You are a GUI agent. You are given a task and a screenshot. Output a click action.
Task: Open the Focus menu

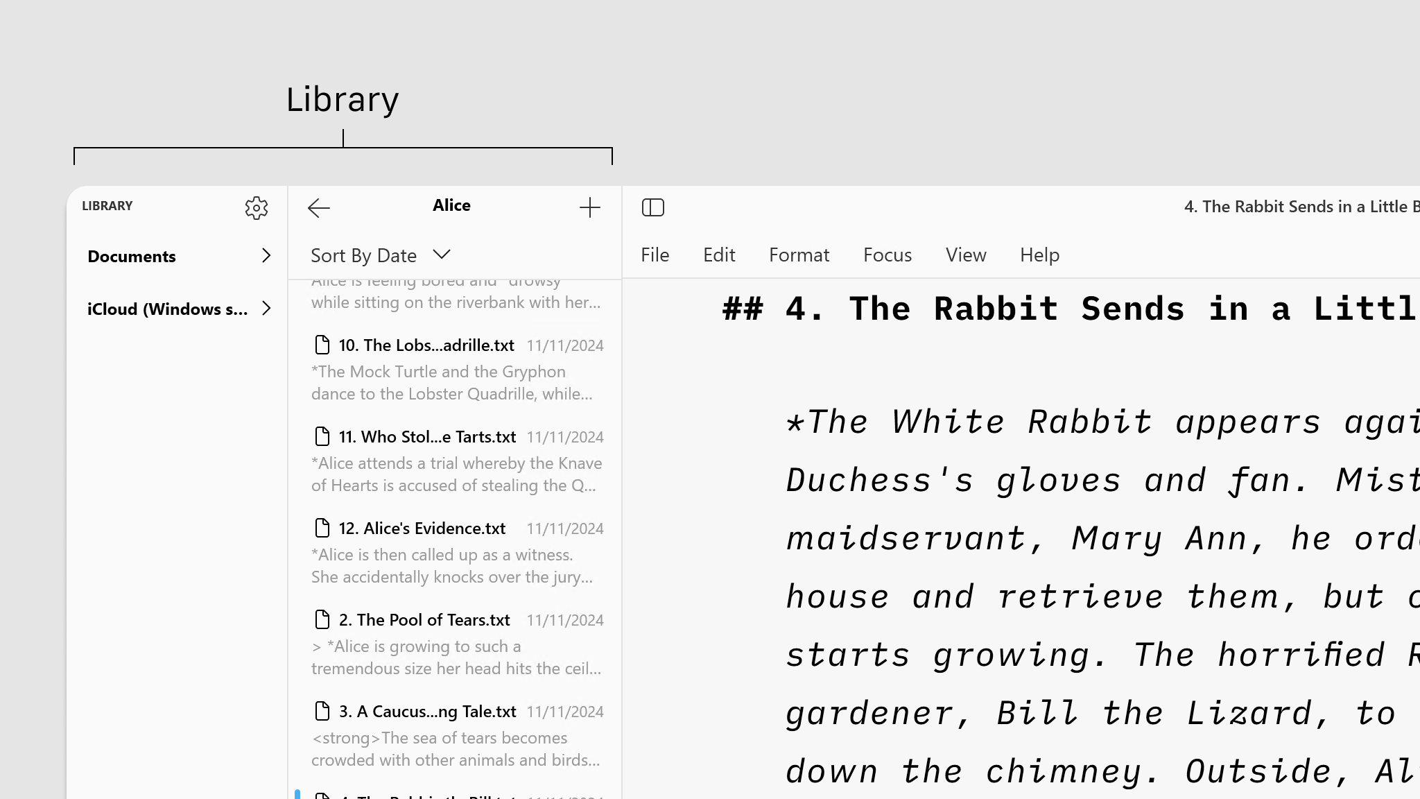tap(887, 255)
